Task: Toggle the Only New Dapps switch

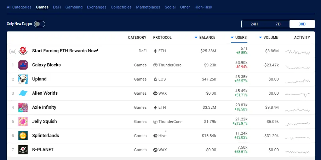Action: [40, 24]
